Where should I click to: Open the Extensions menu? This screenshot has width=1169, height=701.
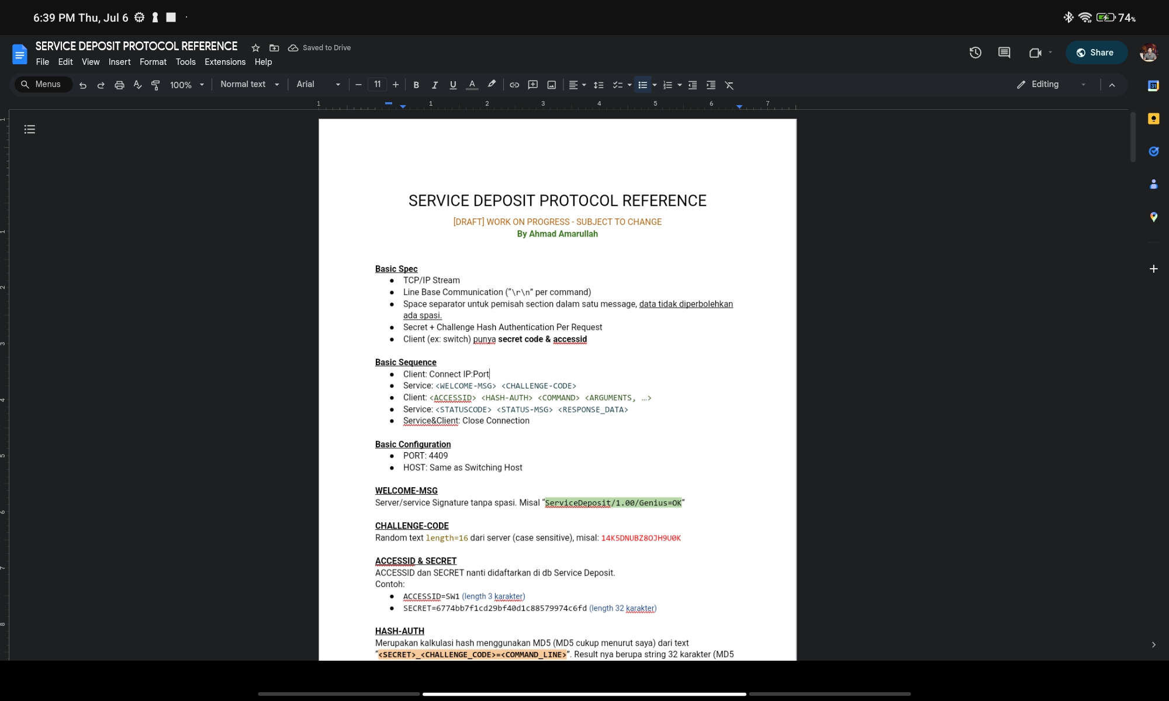(224, 62)
